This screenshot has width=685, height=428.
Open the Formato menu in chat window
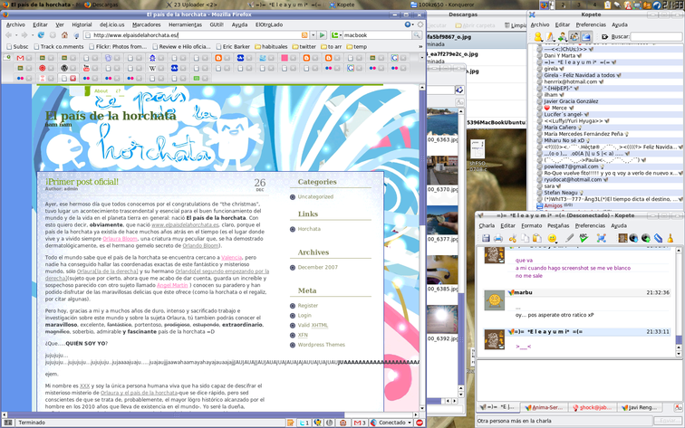point(532,225)
